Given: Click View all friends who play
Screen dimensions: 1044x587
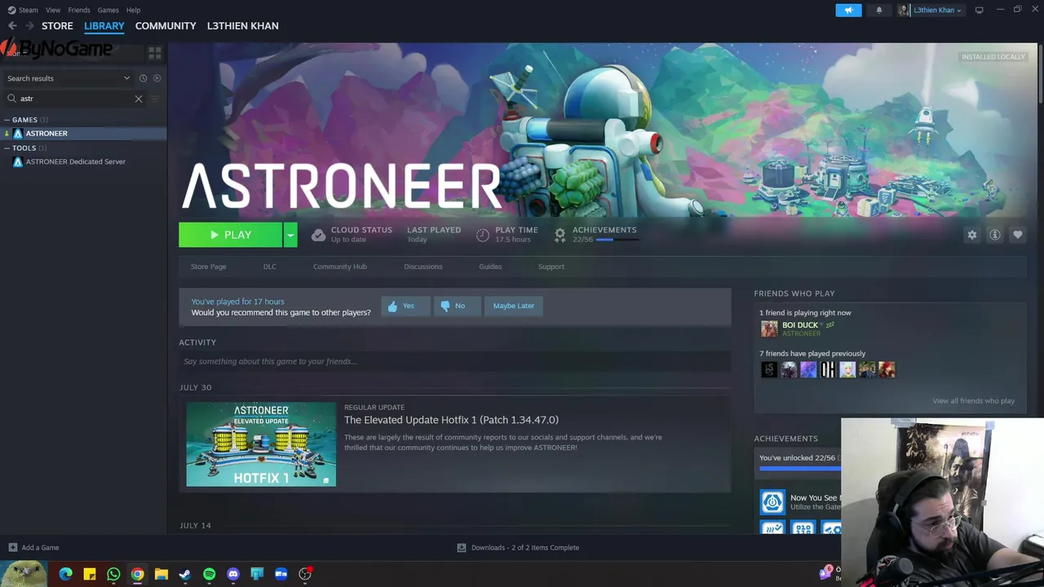Looking at the screenshot, I should tap(973, 401).
